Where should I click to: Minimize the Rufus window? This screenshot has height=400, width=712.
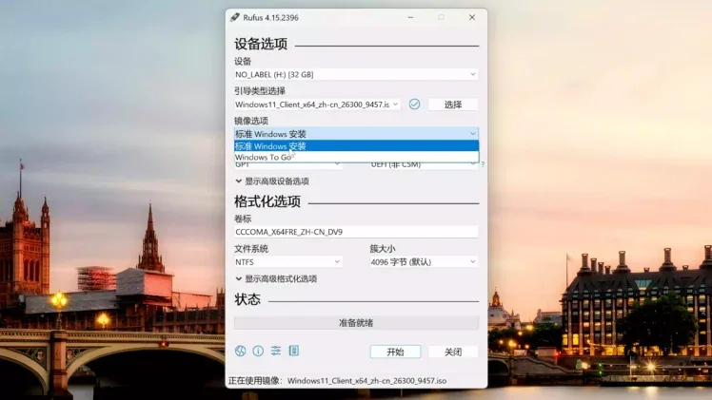coord(410,17)
